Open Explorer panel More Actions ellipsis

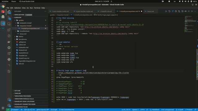pyautogui.click(x=45, y=11)
